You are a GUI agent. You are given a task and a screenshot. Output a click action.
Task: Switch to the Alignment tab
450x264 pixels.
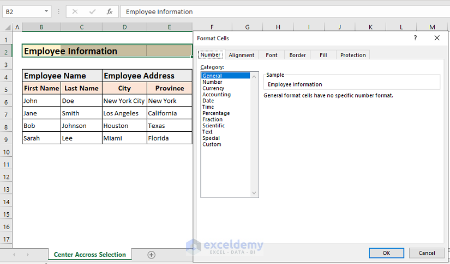tap(242, 55)
